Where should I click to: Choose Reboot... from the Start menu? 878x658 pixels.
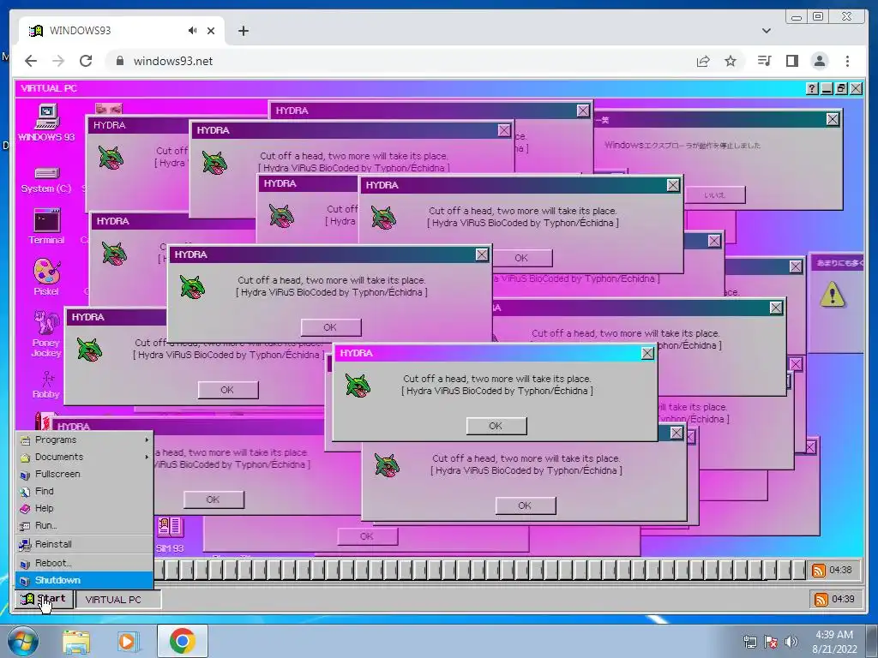click(x=85, y=563)
